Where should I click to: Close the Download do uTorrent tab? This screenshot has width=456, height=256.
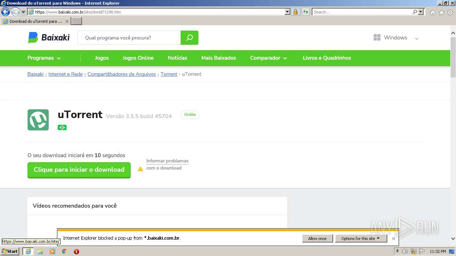click(67, 21)
